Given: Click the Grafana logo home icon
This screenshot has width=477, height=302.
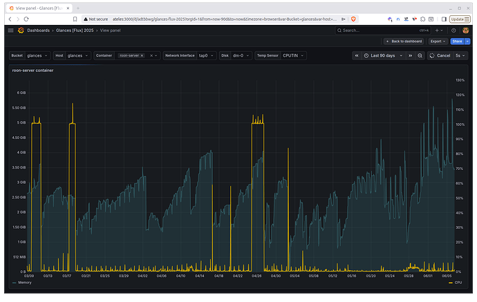Looking at the screenshot, I should pos(21,30).
